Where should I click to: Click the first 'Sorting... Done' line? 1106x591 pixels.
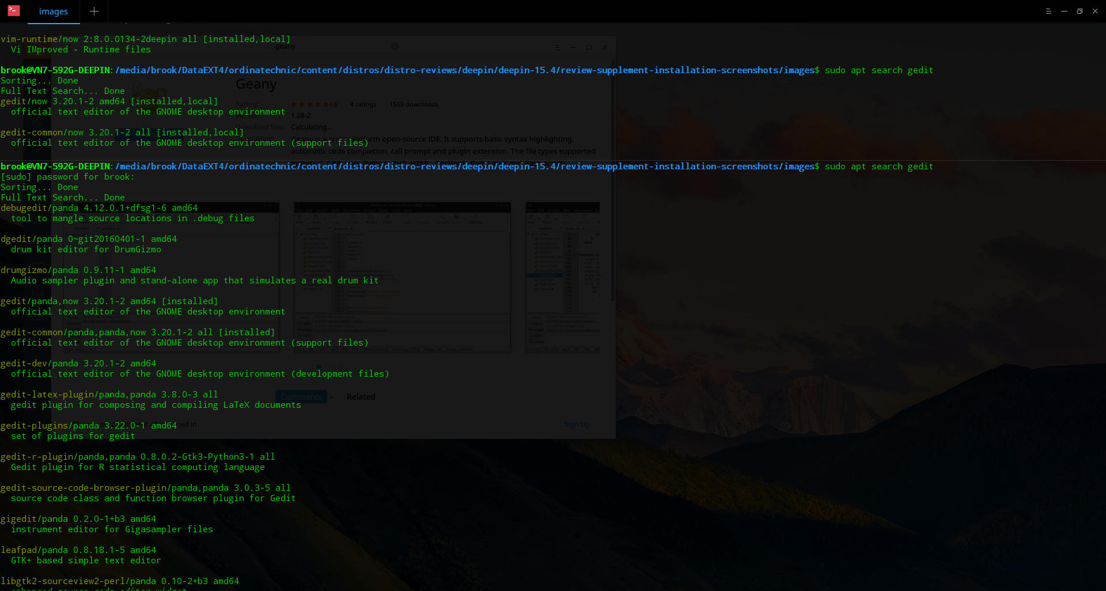(x=39, y=81)
